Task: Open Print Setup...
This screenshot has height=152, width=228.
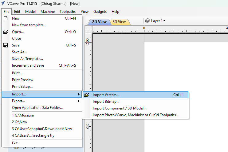Action: tap(42, 87)
